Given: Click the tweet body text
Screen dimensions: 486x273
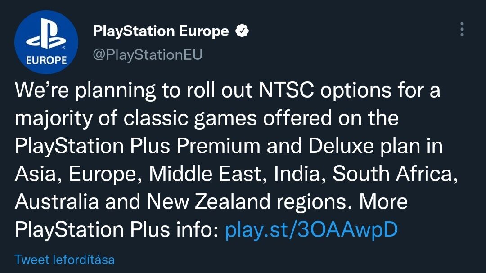Looking at the screenshot, I should click(225, 161).
